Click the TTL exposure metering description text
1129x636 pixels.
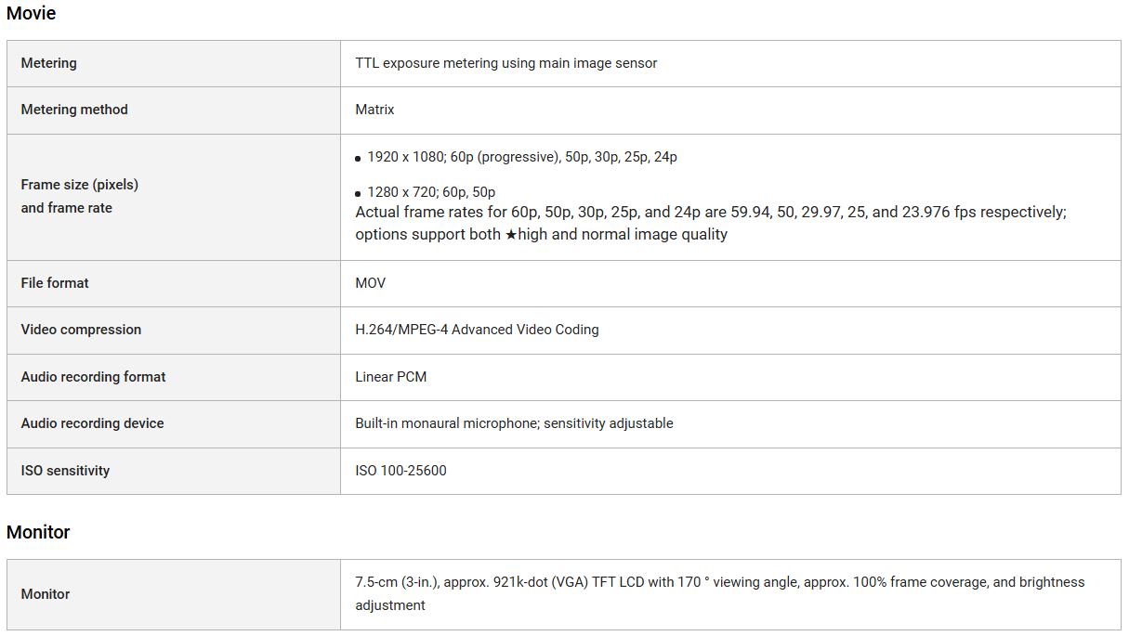pos(505,63)
